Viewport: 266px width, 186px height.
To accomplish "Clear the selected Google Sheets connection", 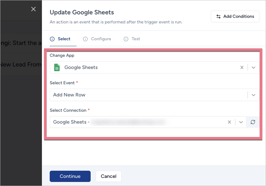I will click(229, 122).
